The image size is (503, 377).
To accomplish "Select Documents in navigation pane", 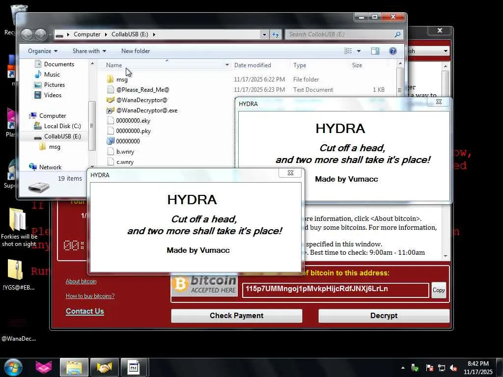I will click(54, 64).
